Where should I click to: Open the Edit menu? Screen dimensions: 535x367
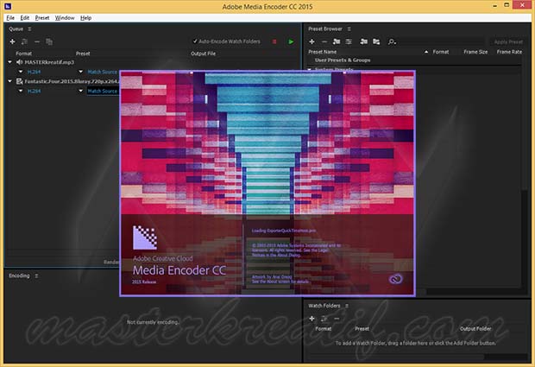click(x=24, y=18)
